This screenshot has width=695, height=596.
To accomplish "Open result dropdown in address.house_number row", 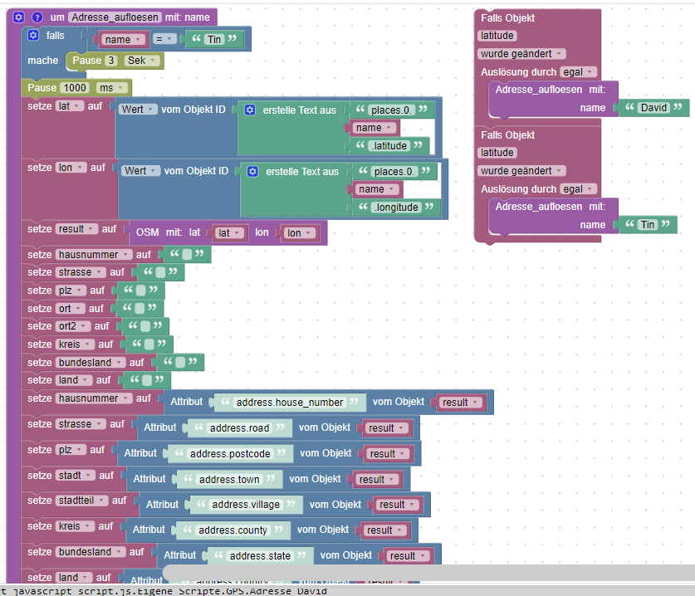I will coord(461,403).
